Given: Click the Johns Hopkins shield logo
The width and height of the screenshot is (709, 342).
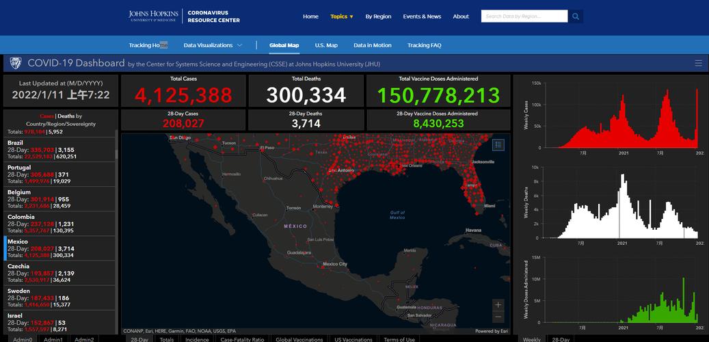Looking at the screenshot, I should coord(15,63).
